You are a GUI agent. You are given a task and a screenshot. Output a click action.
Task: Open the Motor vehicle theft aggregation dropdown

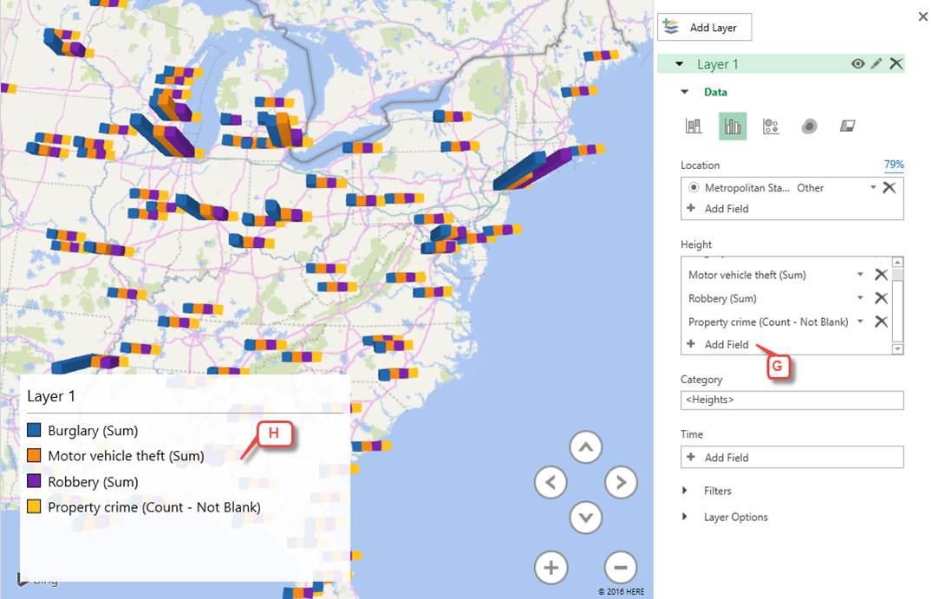(859, 274)
